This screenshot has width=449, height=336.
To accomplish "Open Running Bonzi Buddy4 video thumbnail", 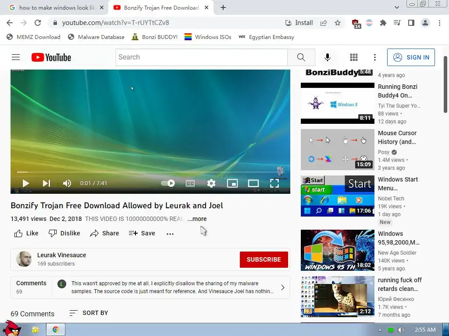I will (x=337, y=103).
